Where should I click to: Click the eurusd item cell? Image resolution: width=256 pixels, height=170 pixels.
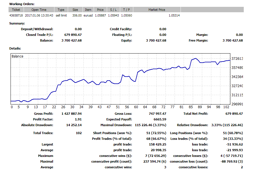[x=88, y=15]
